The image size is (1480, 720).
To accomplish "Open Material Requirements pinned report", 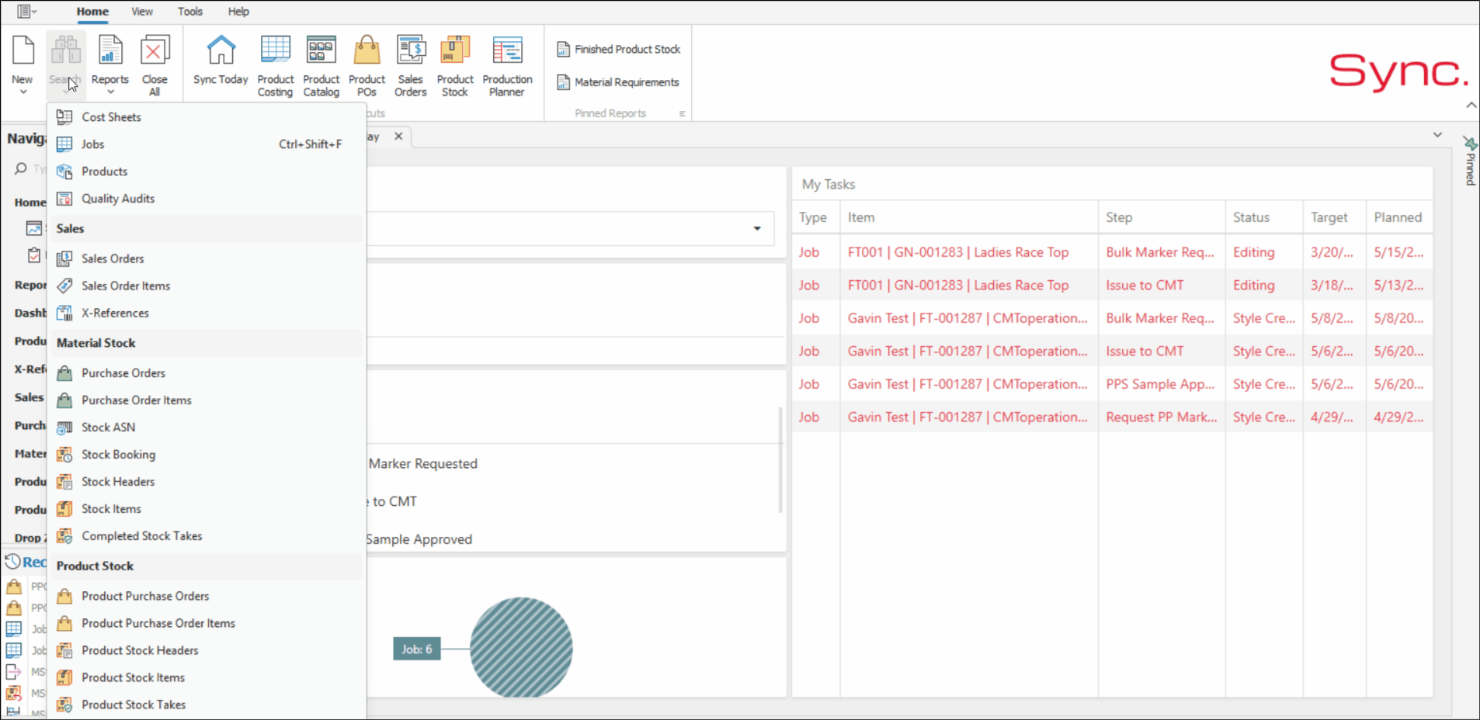I will [x=617, y=82].
